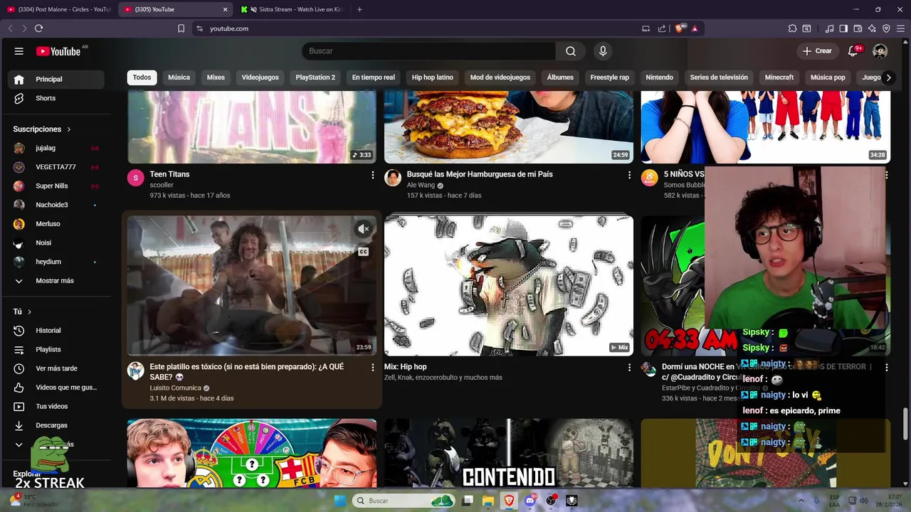Click the Crear button
The width and height of the screenshot is (911, 512).
click(x=817, y=51)
